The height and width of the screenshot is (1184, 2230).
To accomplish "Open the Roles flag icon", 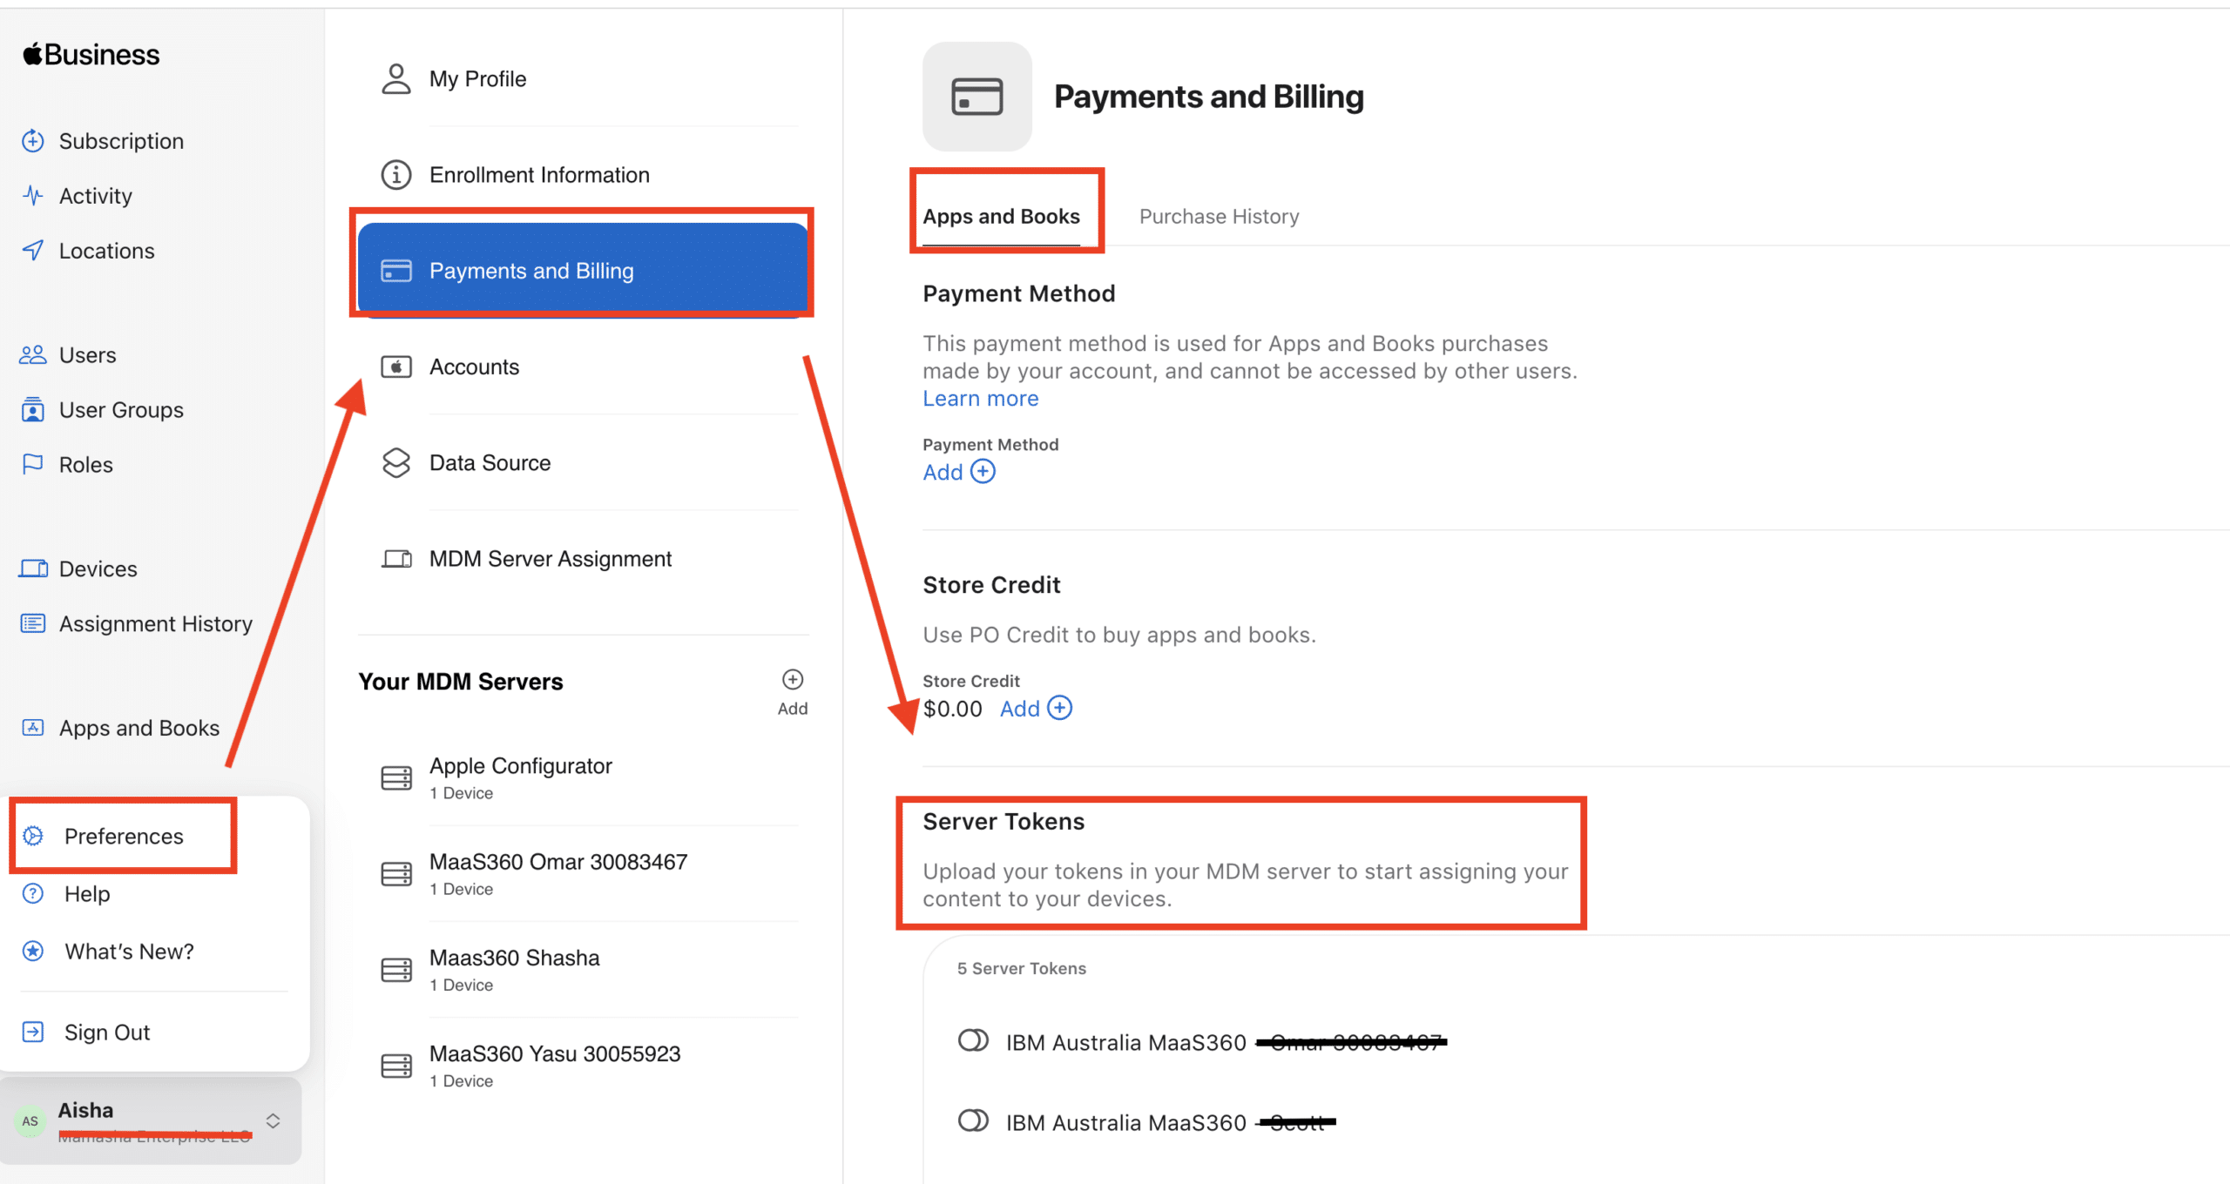I will (33, 464).
